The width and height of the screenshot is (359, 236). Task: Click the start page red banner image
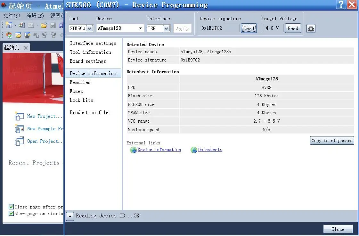pos(33,78)
